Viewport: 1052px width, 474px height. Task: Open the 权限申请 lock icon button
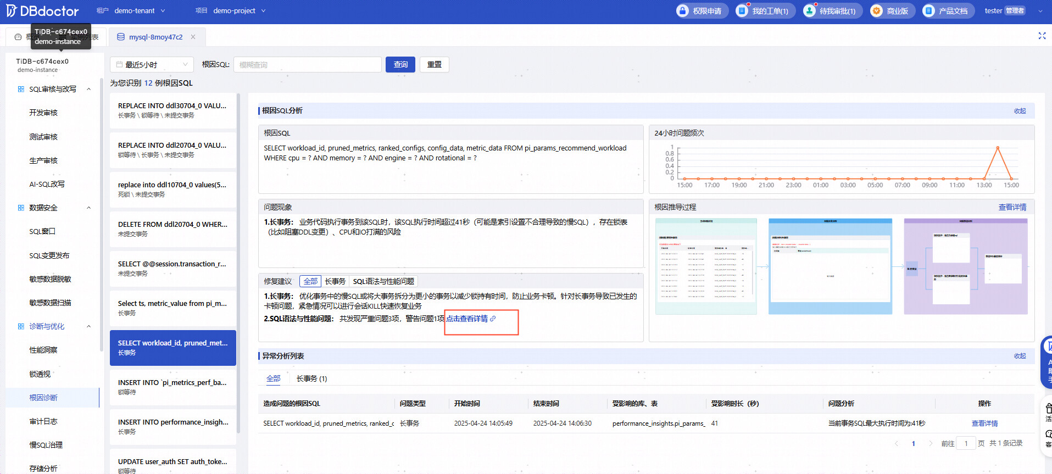(683, 11)
